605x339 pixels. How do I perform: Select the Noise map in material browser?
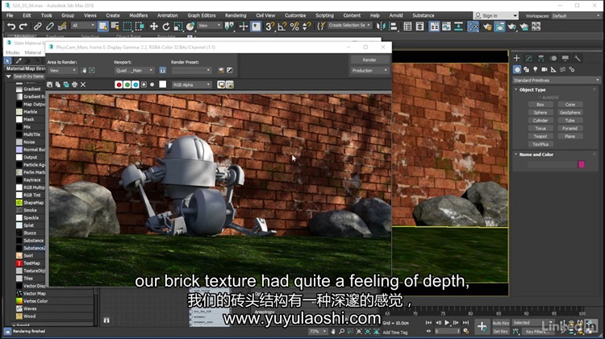pyautogui.click(x=30, y=142)
